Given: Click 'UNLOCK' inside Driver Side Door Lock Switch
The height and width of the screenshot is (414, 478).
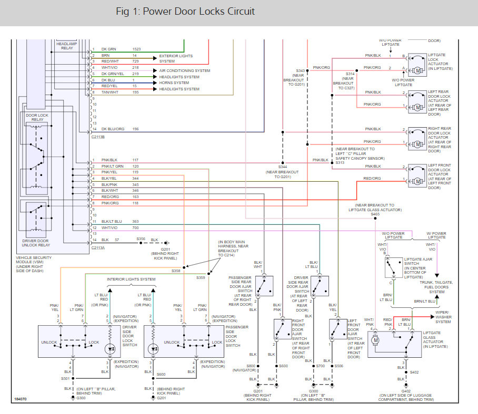Looking at the screenshot, I should click(49, 343).
